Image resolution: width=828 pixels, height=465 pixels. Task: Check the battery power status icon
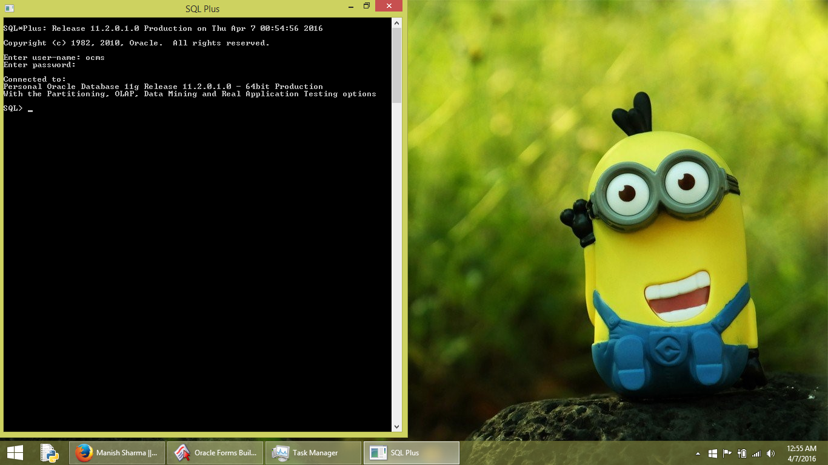[741, 453]
